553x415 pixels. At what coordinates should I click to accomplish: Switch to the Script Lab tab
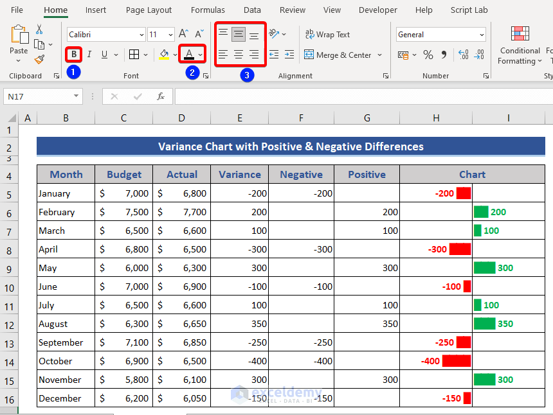[x=469, y=10]
